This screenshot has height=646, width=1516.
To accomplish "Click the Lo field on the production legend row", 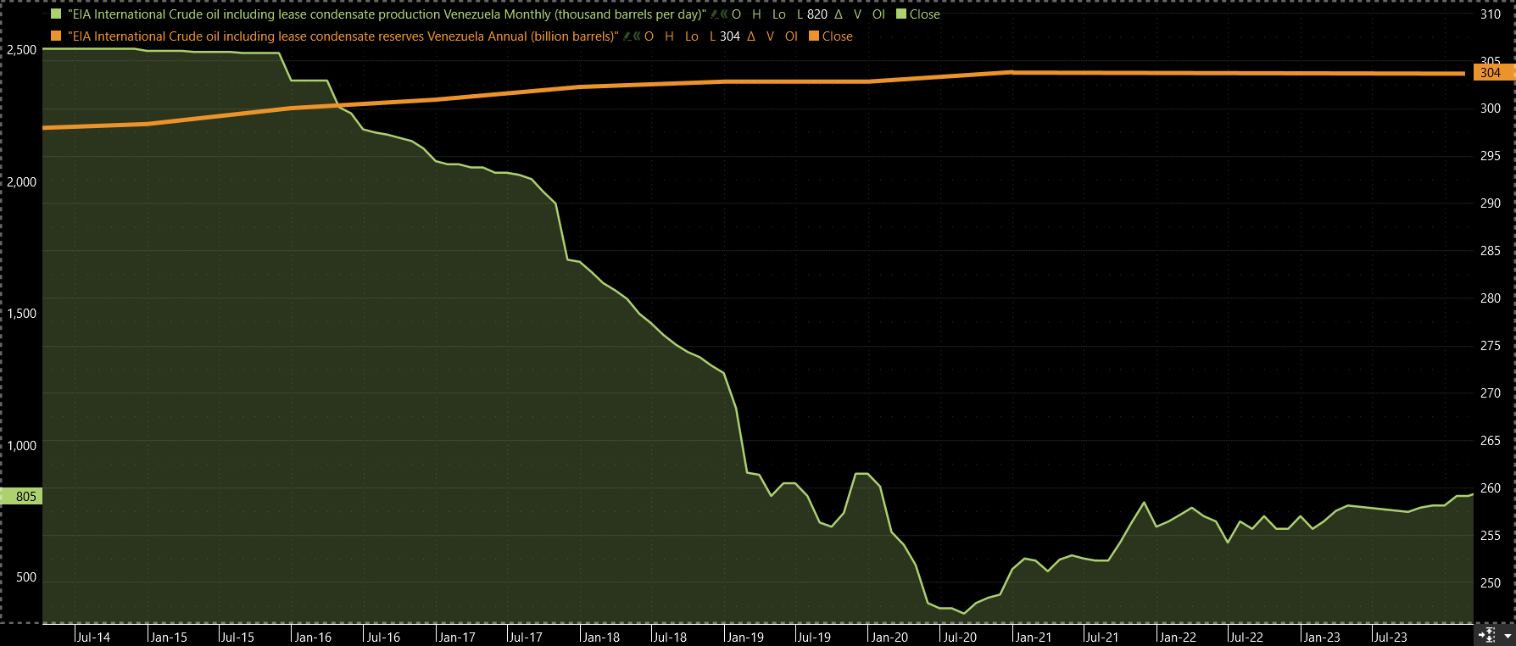I will [778, 14].
